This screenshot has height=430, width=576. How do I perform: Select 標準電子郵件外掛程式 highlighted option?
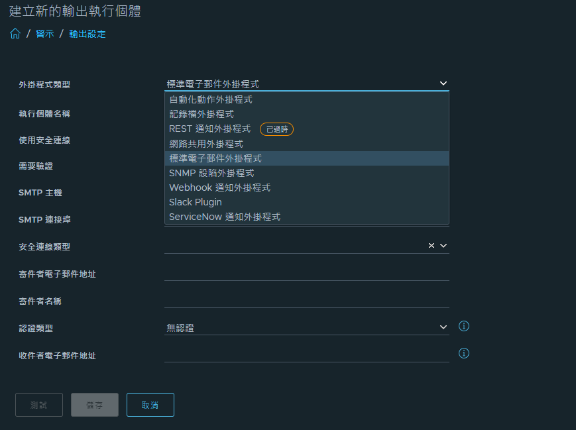click(x=306, y=158)
